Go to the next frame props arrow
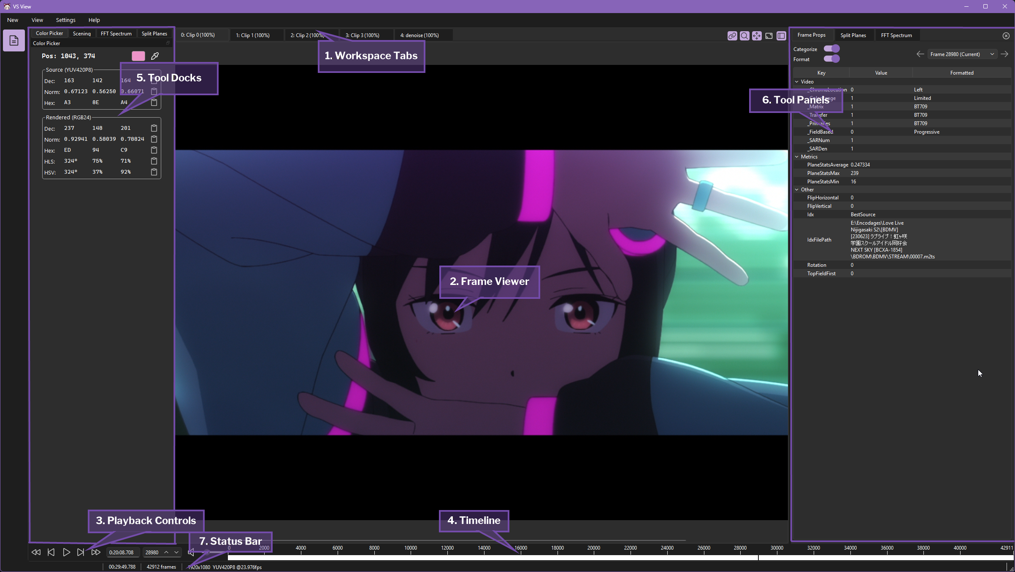This screenshot has height=572, width=1015. tap(1004, 54)
